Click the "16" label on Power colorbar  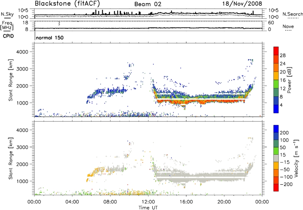(x=283, y=80)
